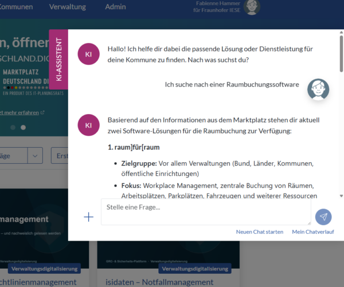
Task: Open the 'isidaten – Notfallmanagement' card title
Action: coord(159,282)
